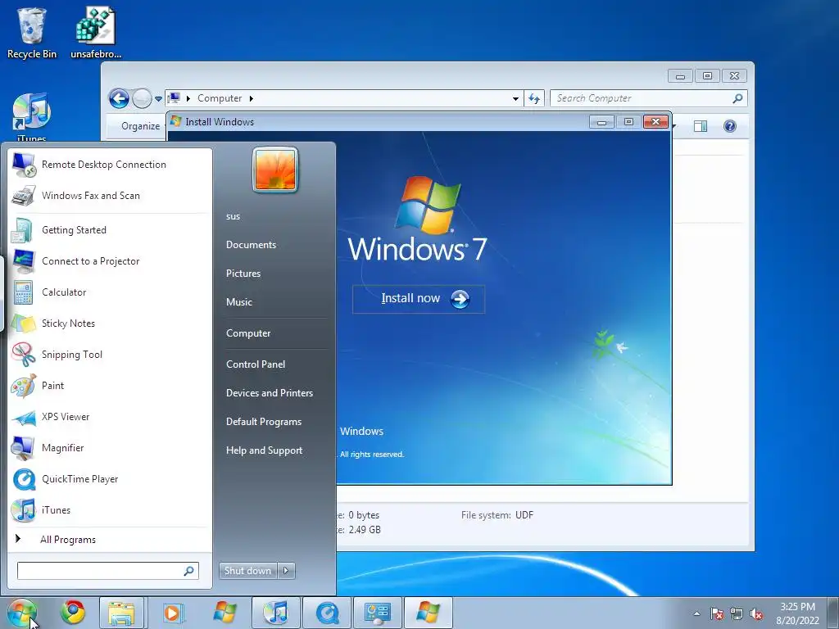Open Action Center flag tray icon
Image resolution: width=839 pixels, height=629 pixels.
(717, 613)
